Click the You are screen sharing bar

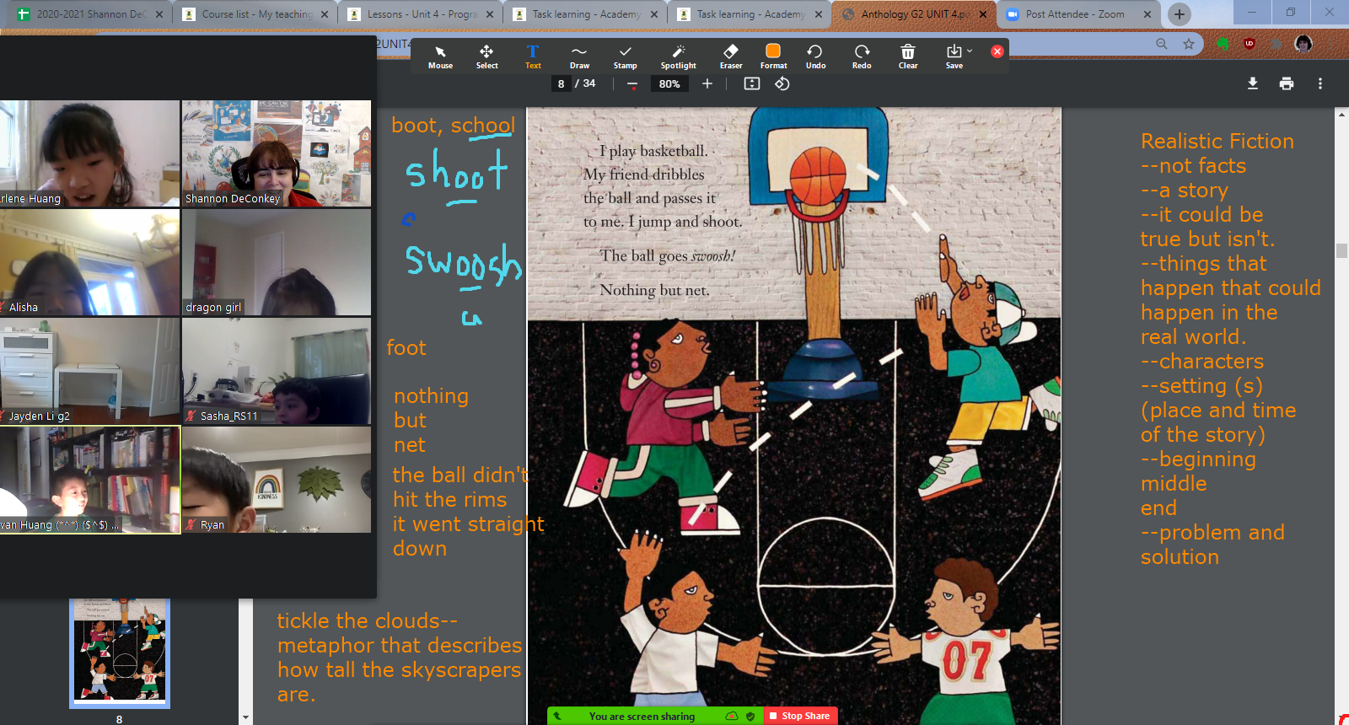pos(642,717)
